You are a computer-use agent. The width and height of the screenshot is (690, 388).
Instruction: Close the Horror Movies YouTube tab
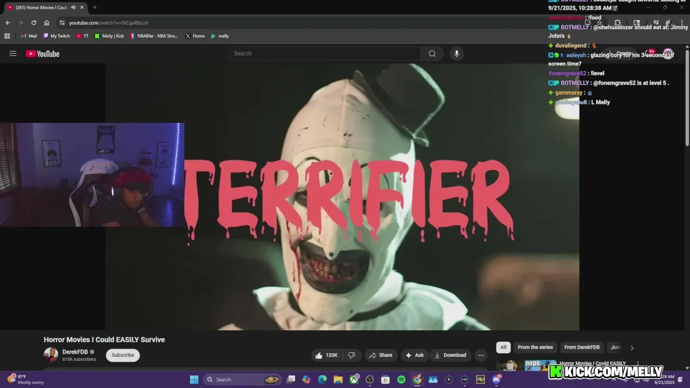coord(81,8)
